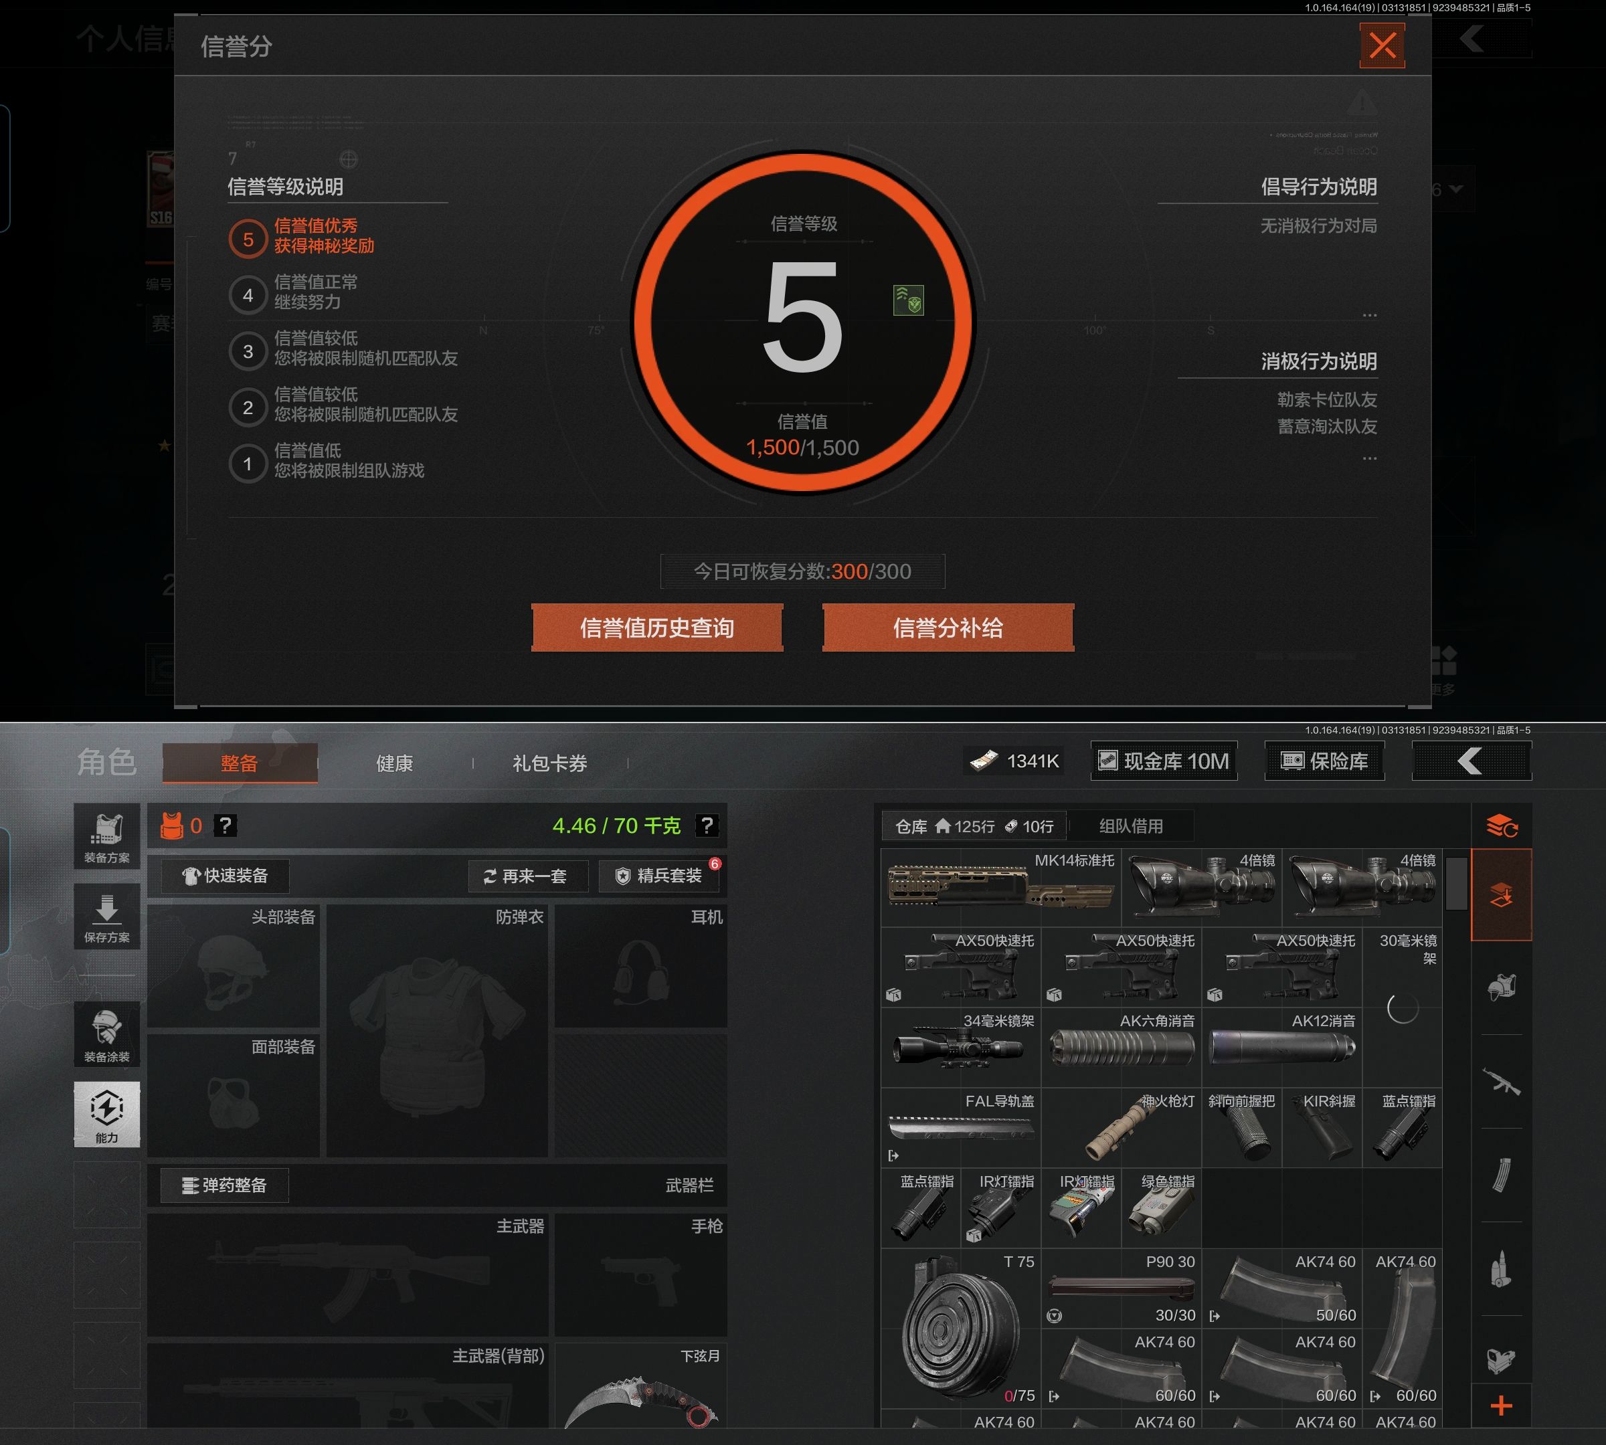The image size is (1606, 1445).
Task: Open the 组队借用 tab
Action: (x=1130, y=826)
